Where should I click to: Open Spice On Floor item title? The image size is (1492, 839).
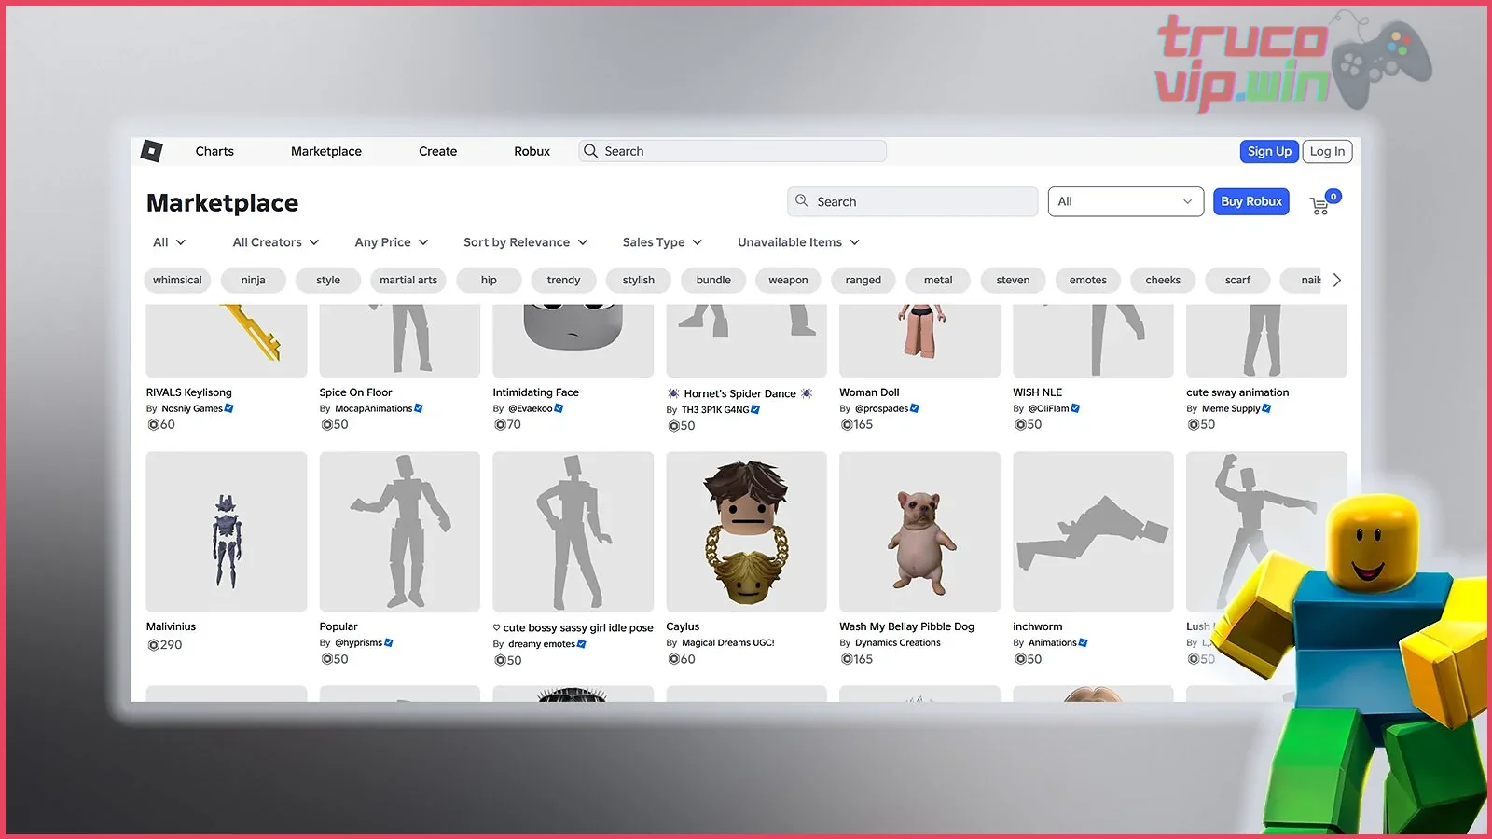tap(355, 392)
